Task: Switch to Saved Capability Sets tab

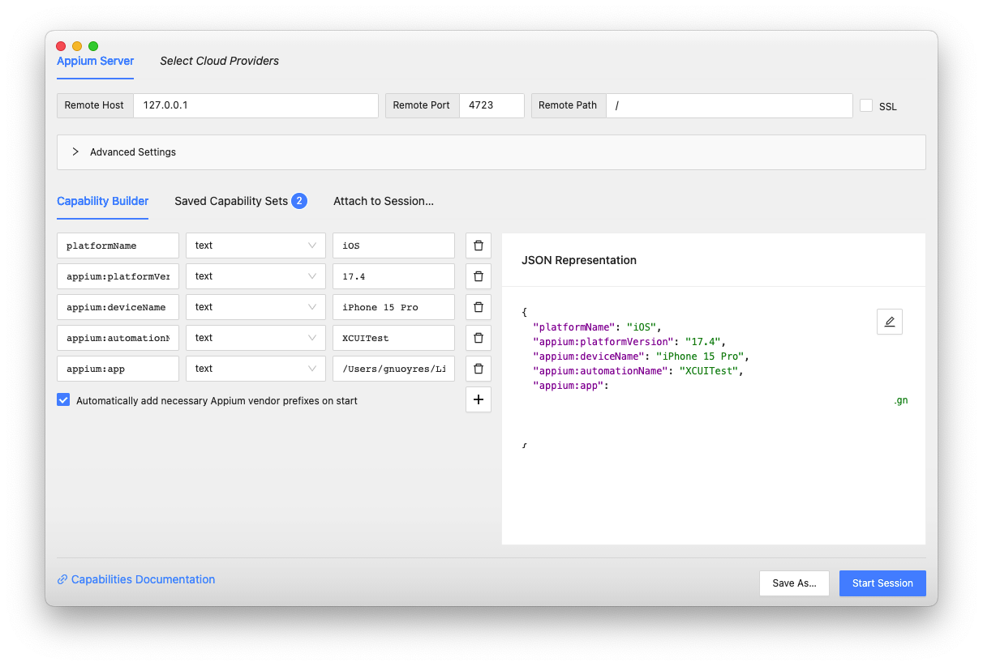Action: click(240, 201)
